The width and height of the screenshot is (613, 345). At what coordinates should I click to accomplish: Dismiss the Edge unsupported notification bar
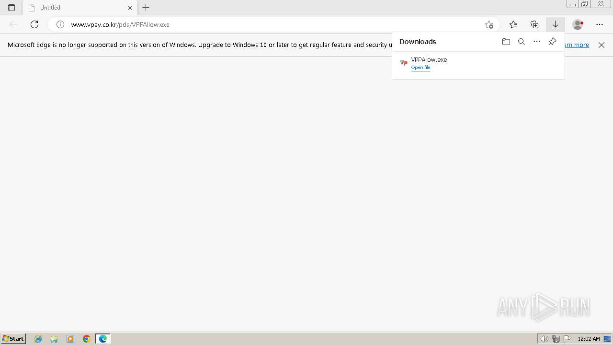[x=602, y=45]
